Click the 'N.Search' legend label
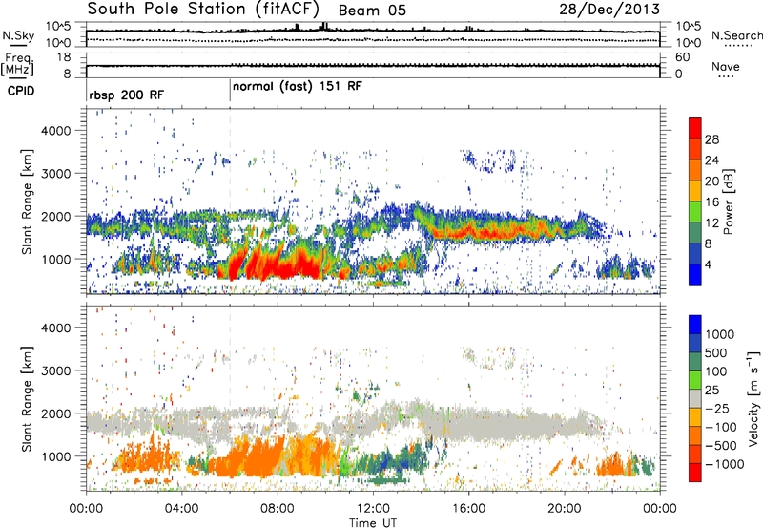This screenshot has width=763, height=529. click(x=736, y=35)
